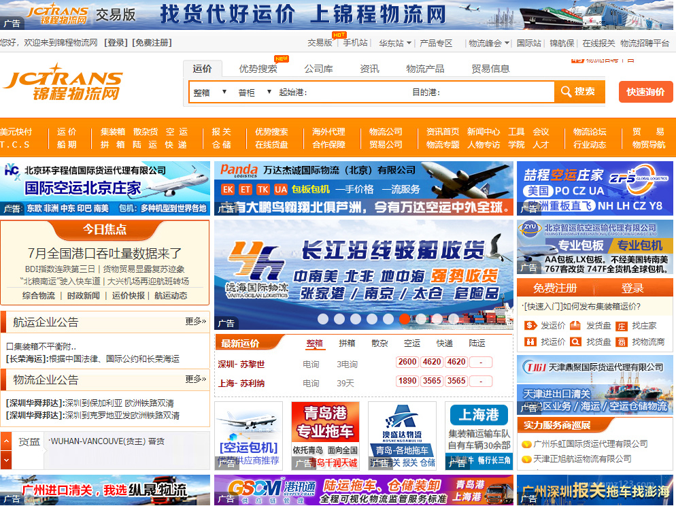Select the last carousel dot on banner
This screenshot has height=506, width=676.
[x=453, y=318]
